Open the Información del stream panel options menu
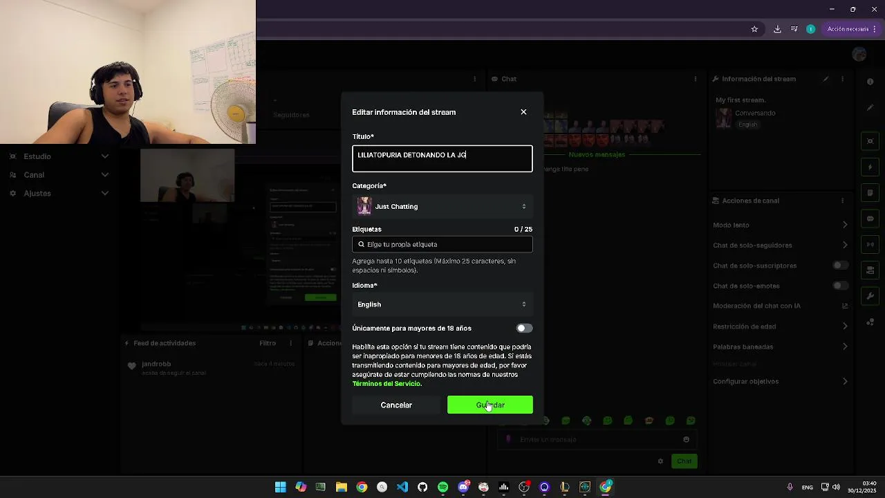 point(842,79)
